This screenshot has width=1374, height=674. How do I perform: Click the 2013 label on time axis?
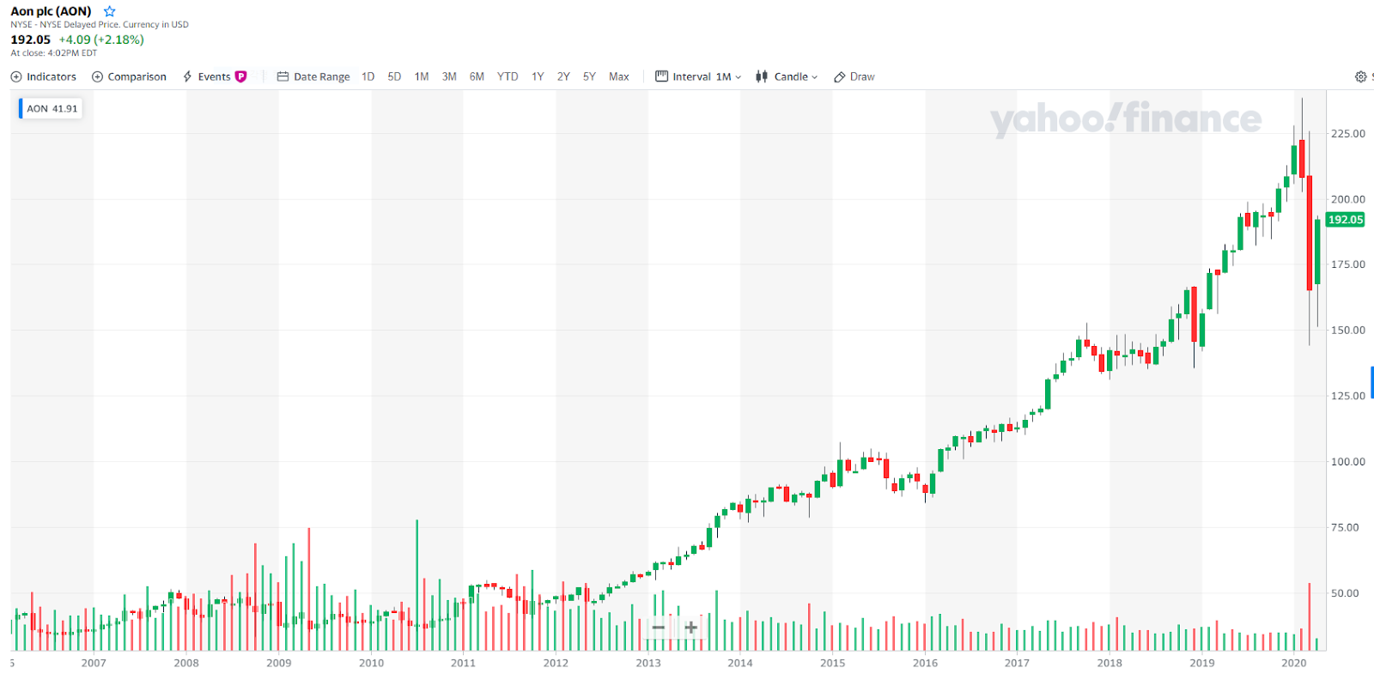[x=648, y=663]
